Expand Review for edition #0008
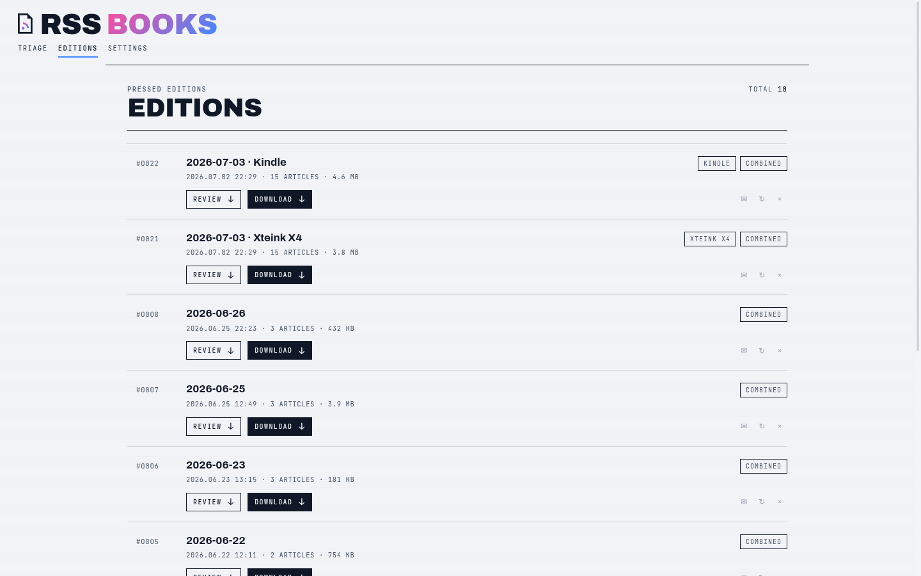 [214, 351]
